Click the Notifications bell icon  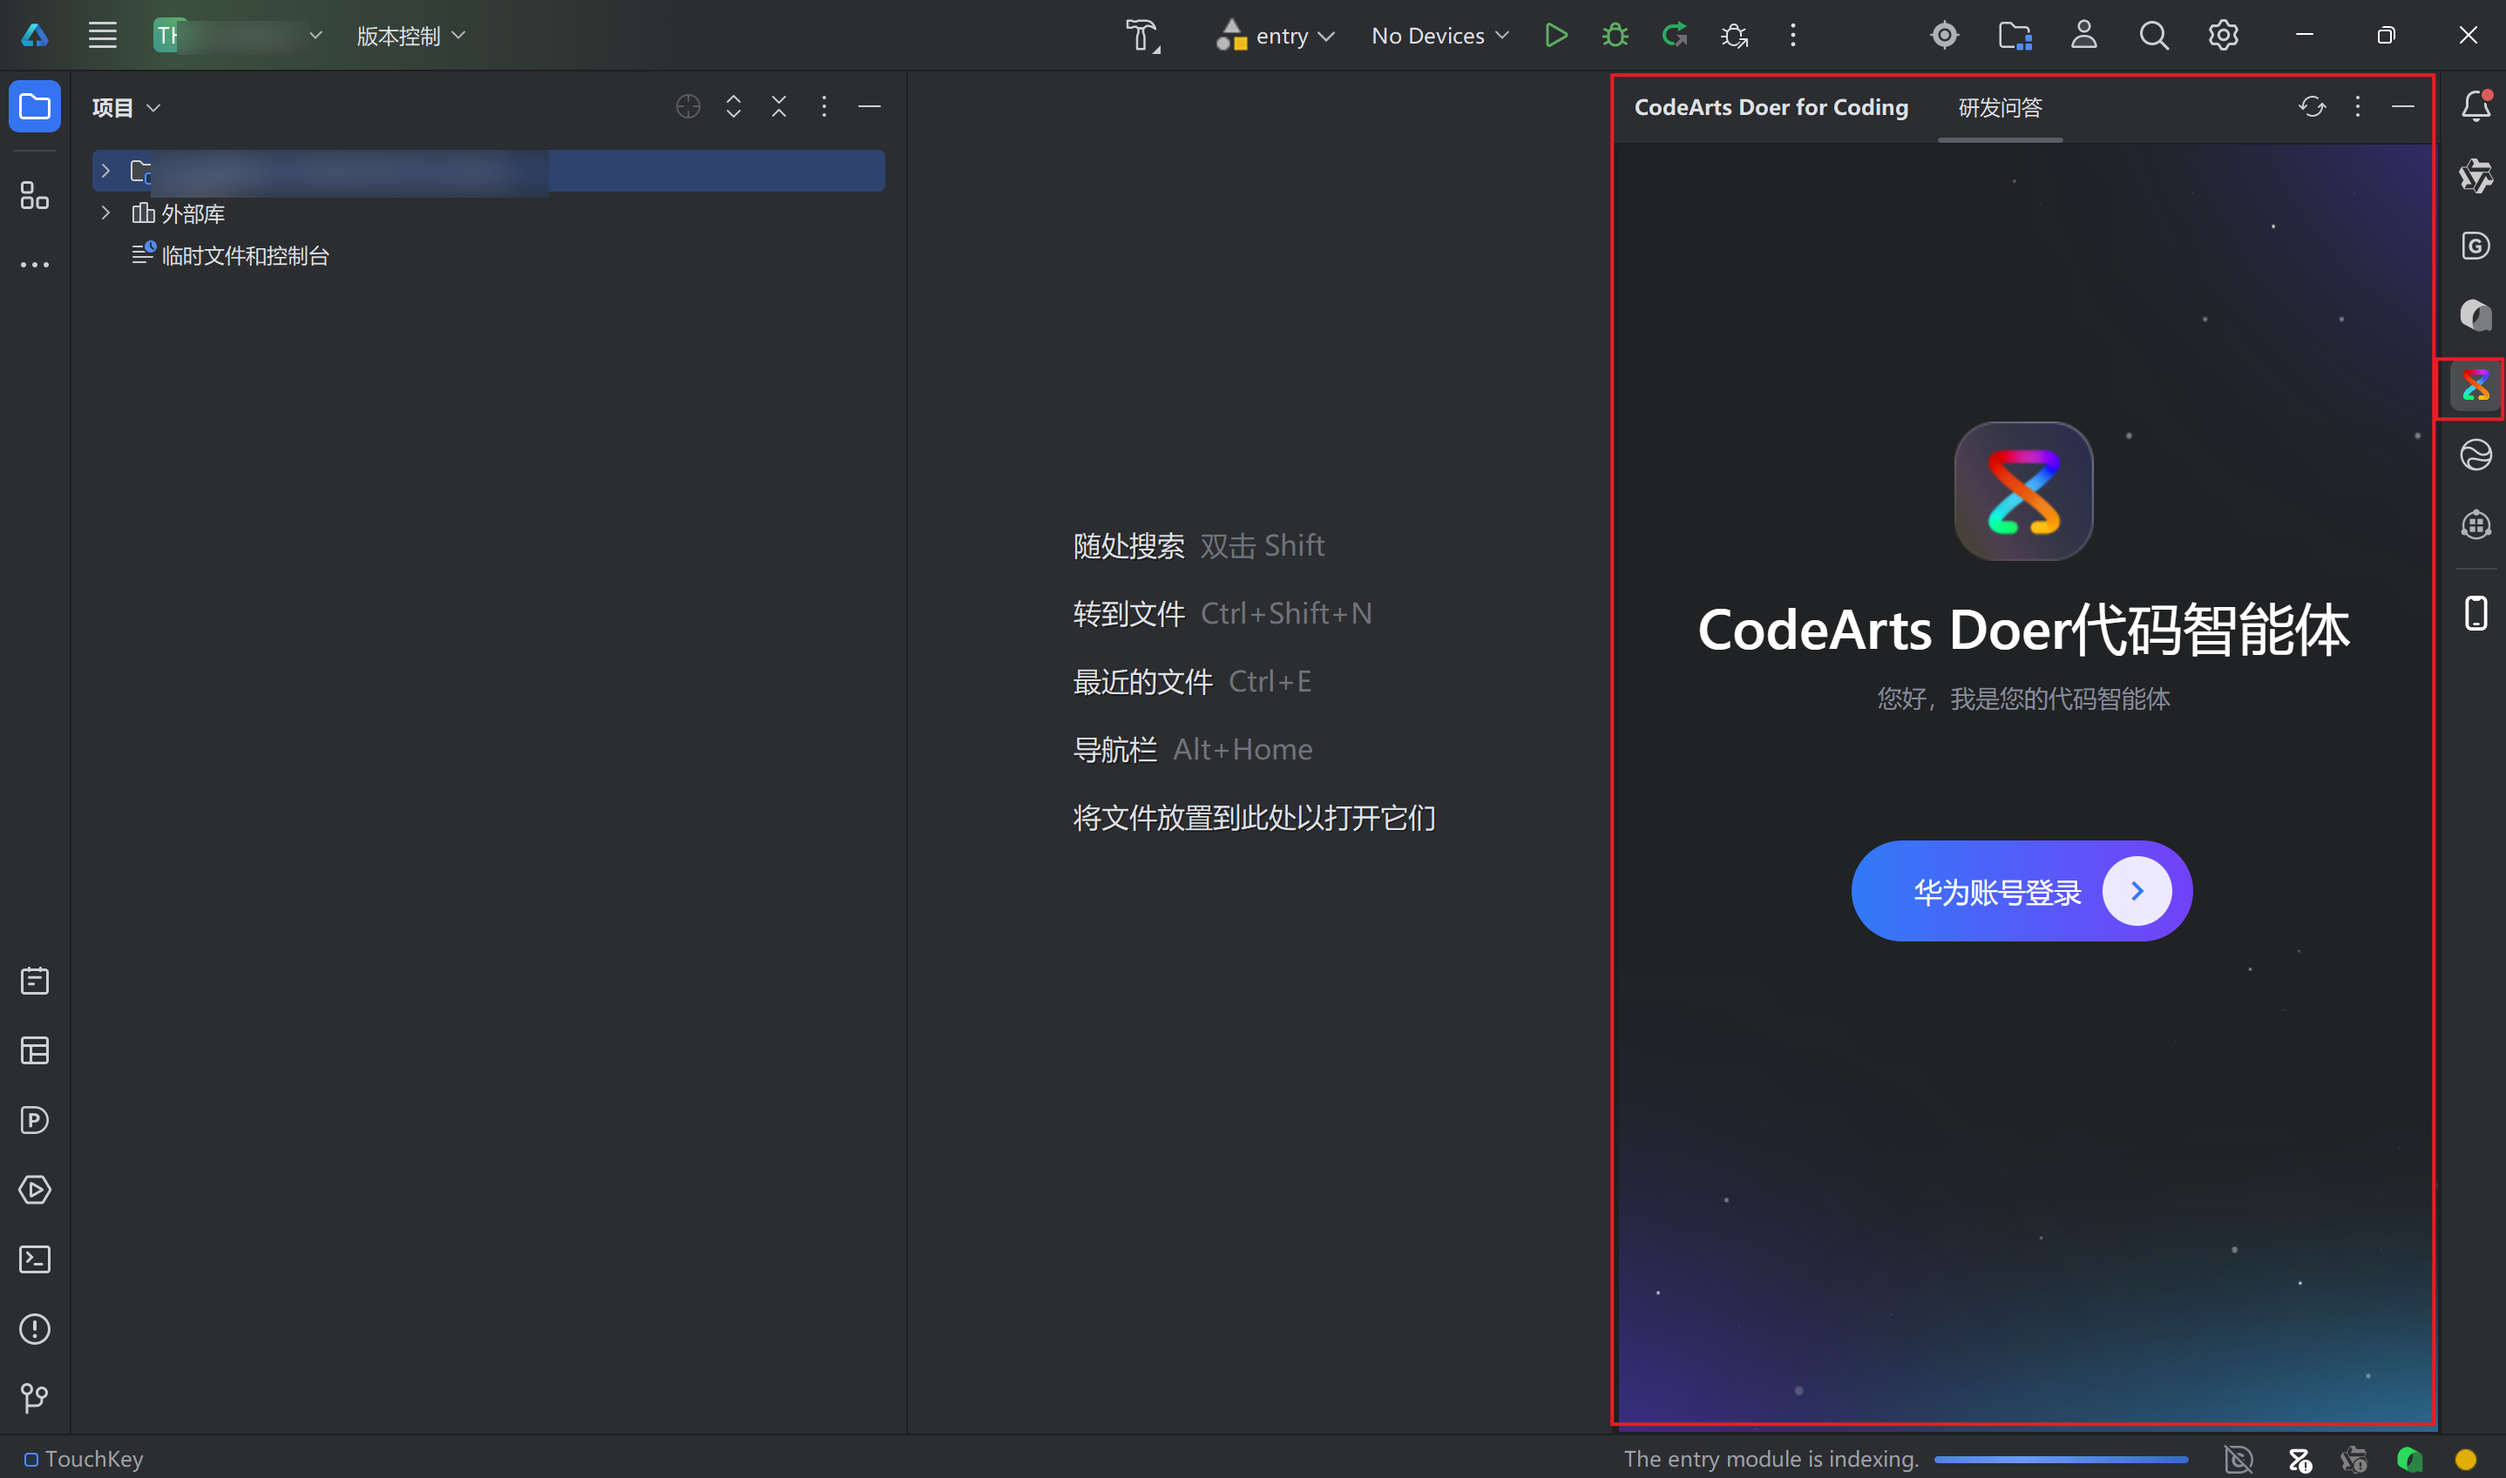coord(2476,106)
